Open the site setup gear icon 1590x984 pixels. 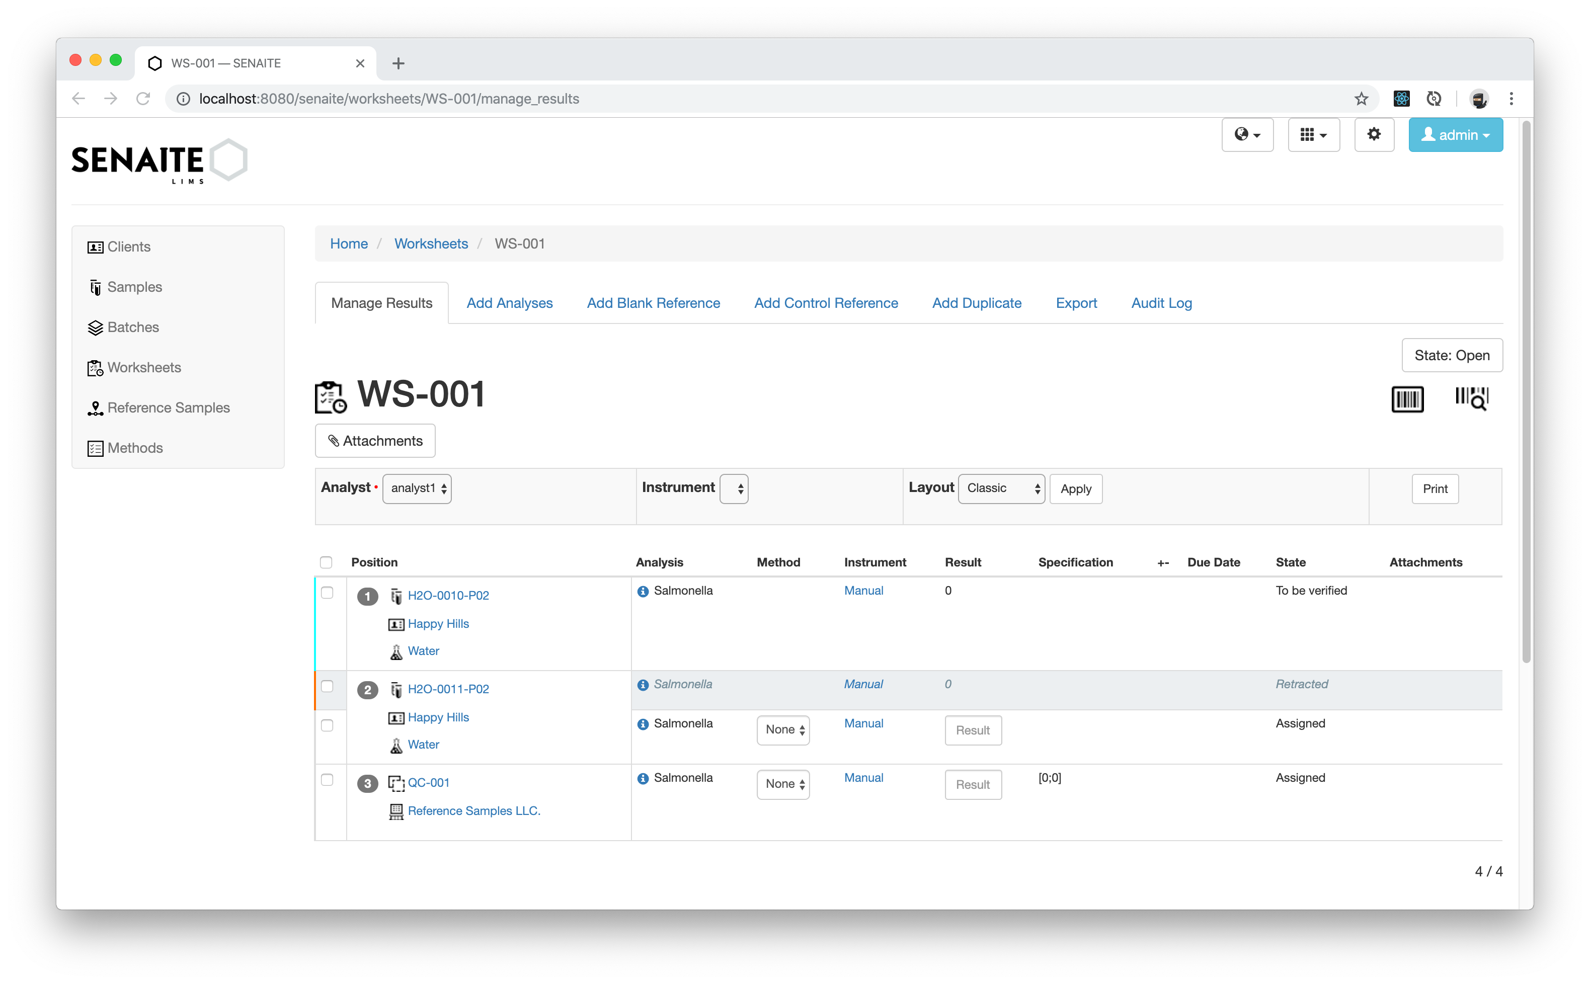1374,135
